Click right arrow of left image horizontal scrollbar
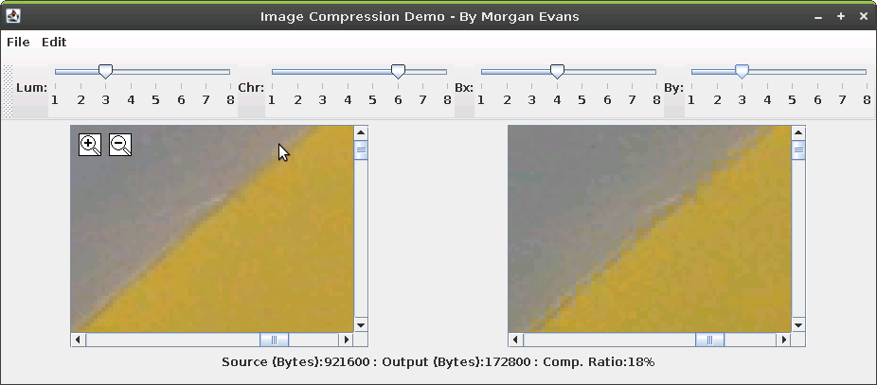The image size is (877, 385). point(347,340)
